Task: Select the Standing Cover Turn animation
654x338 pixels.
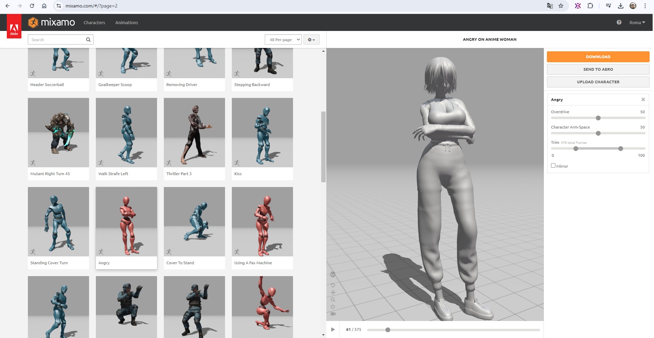Action: [x=58, y=228]
